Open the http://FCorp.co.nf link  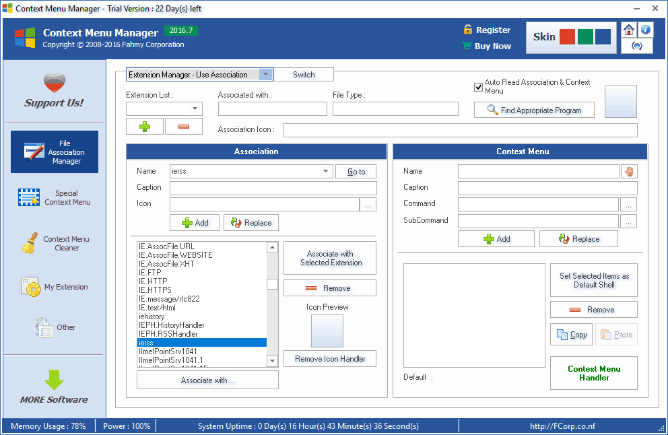pos(562,426)
